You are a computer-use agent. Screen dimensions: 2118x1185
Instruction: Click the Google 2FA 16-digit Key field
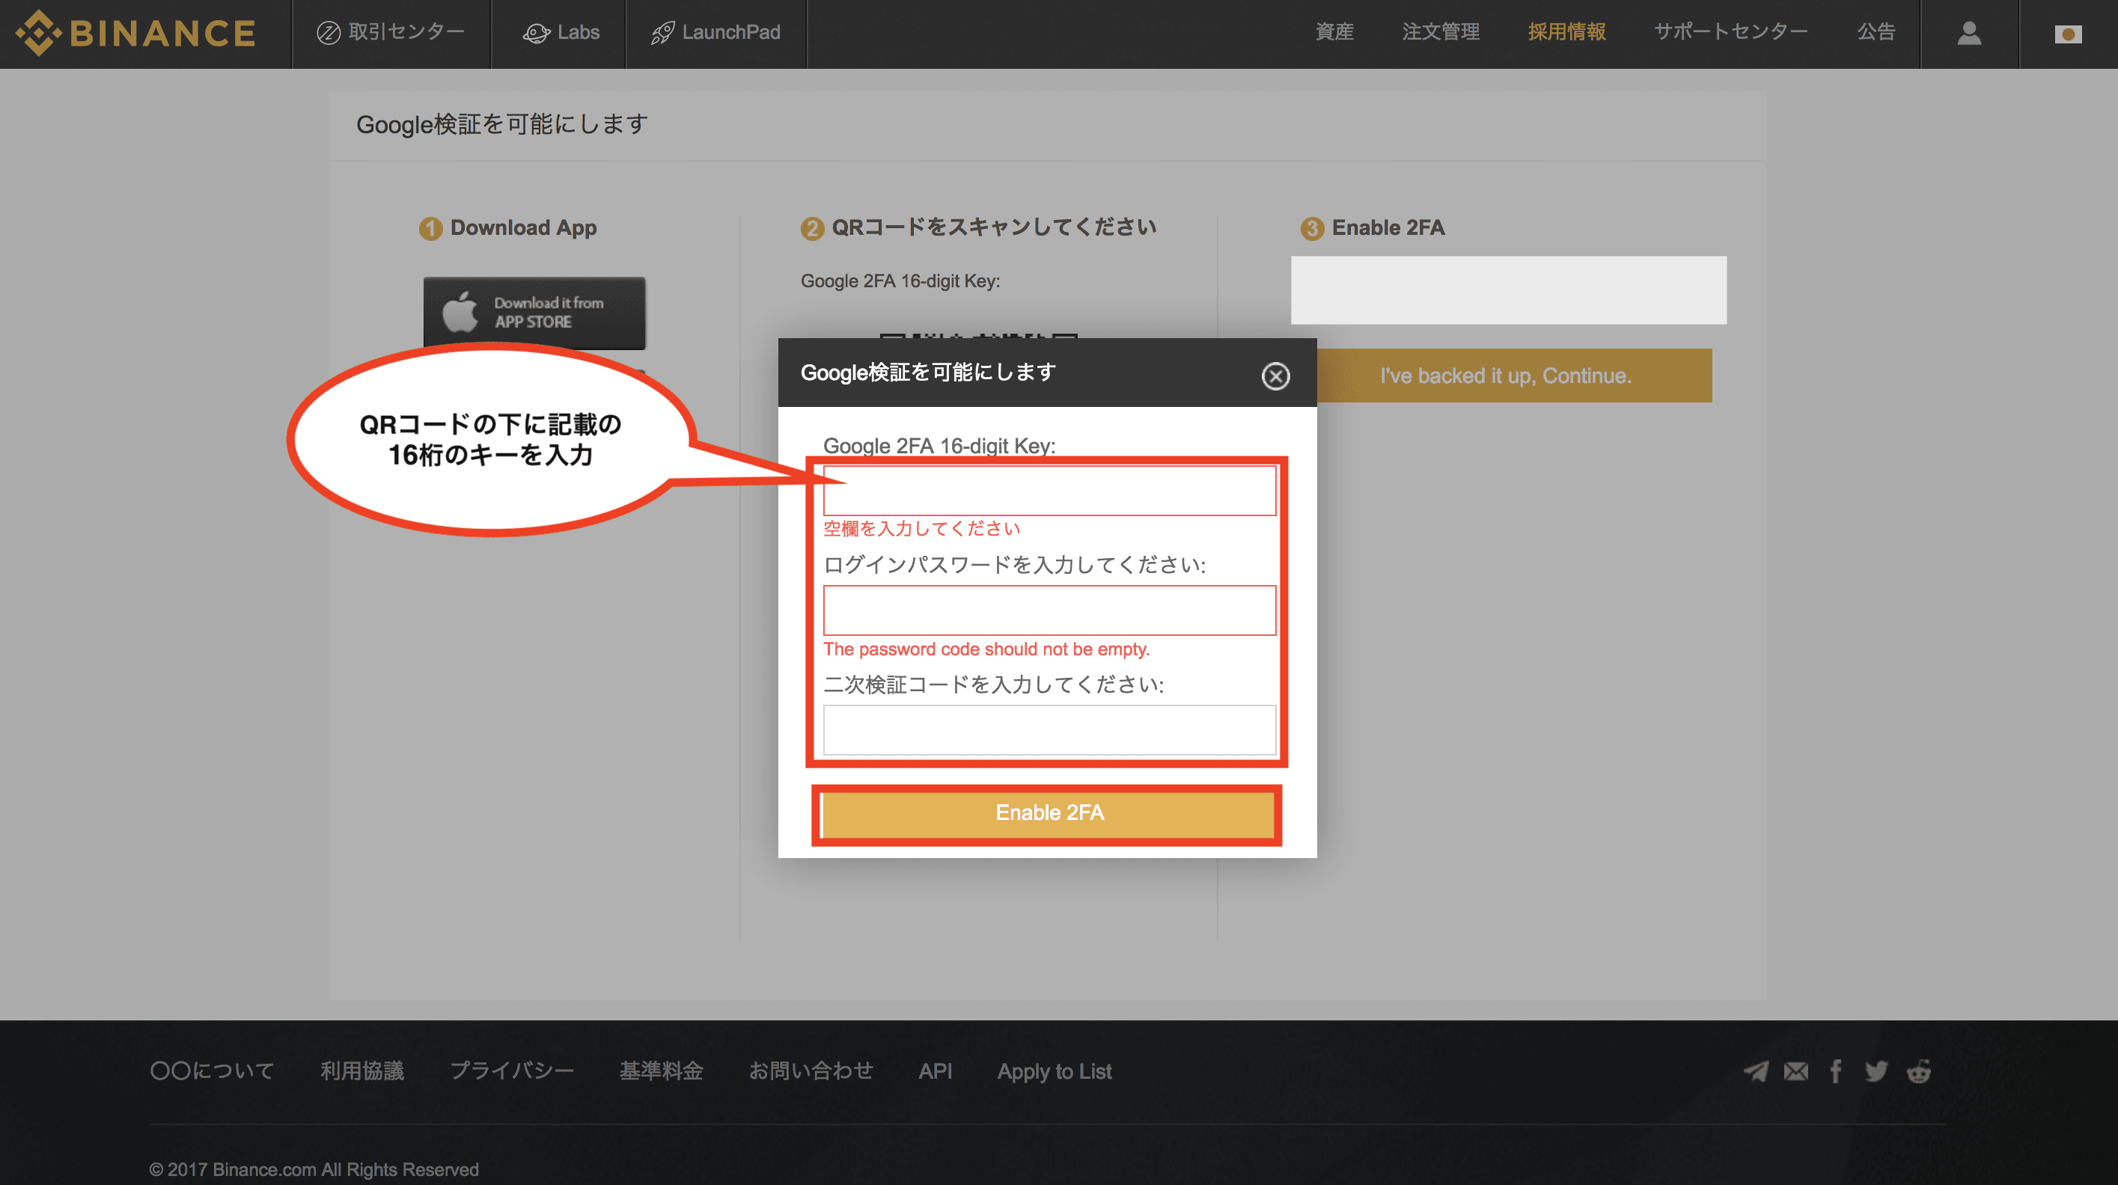(x=1049, y=491)
